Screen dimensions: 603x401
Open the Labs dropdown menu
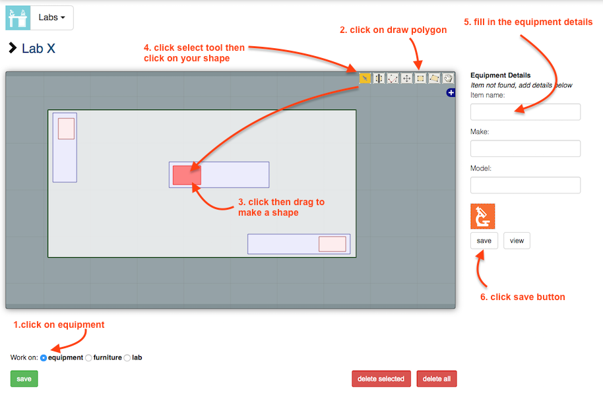point(52,18)
